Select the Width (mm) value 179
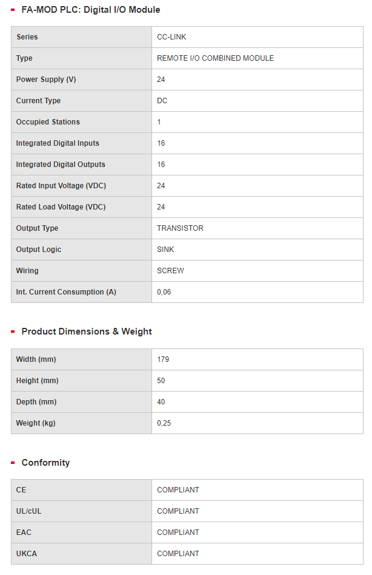Viewport: 372px width, 575px height. coord(163,359)
